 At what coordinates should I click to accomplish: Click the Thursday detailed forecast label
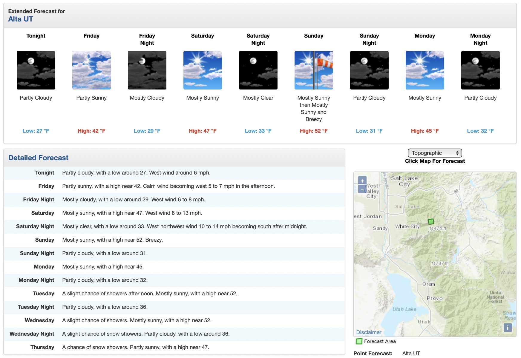click(42, 347)
